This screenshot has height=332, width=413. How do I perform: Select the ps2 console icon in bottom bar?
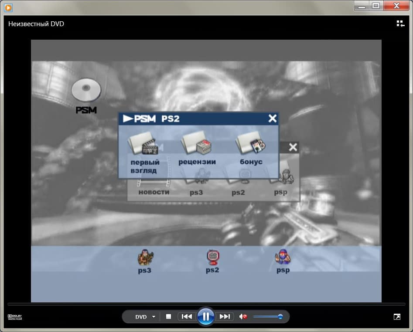pos(212,261)
